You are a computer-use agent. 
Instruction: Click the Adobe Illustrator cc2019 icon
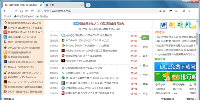coord(63,51)
